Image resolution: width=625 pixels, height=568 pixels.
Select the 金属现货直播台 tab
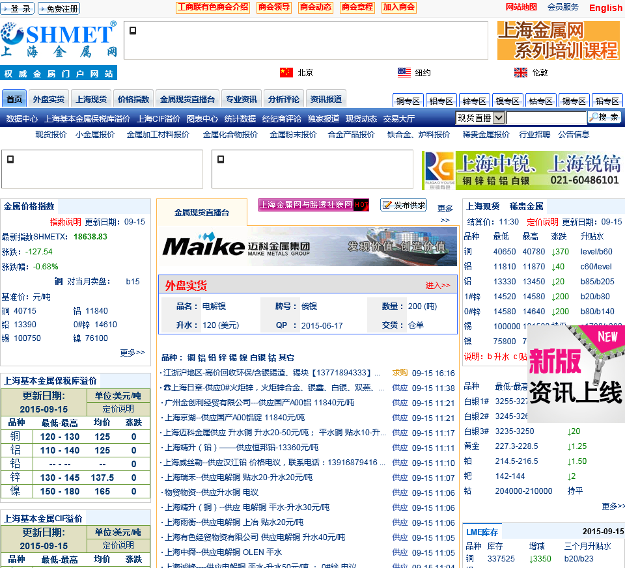pyautogui.click(x=187, y=99)
